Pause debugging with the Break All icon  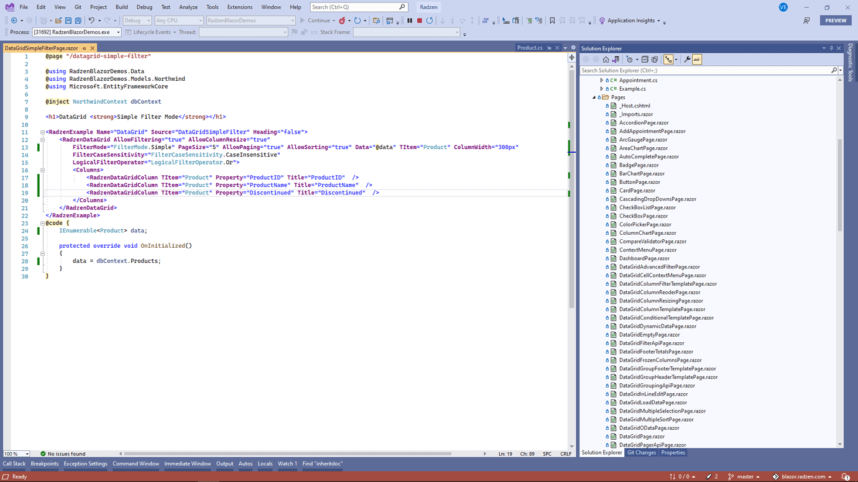point(410,20)
